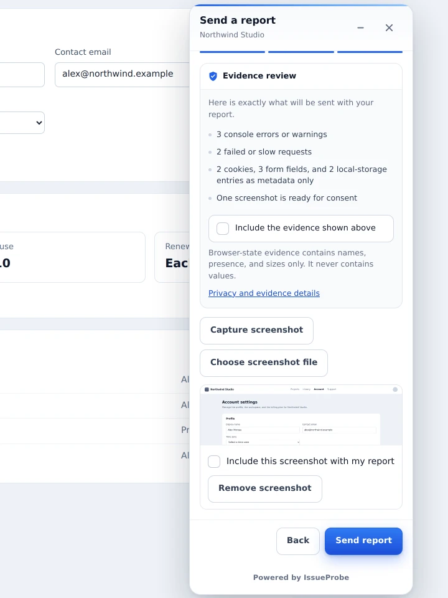The height and width of the screenshot is (598, 448).
Task: Click Remove screenshot button
Action: pos(265,488)
